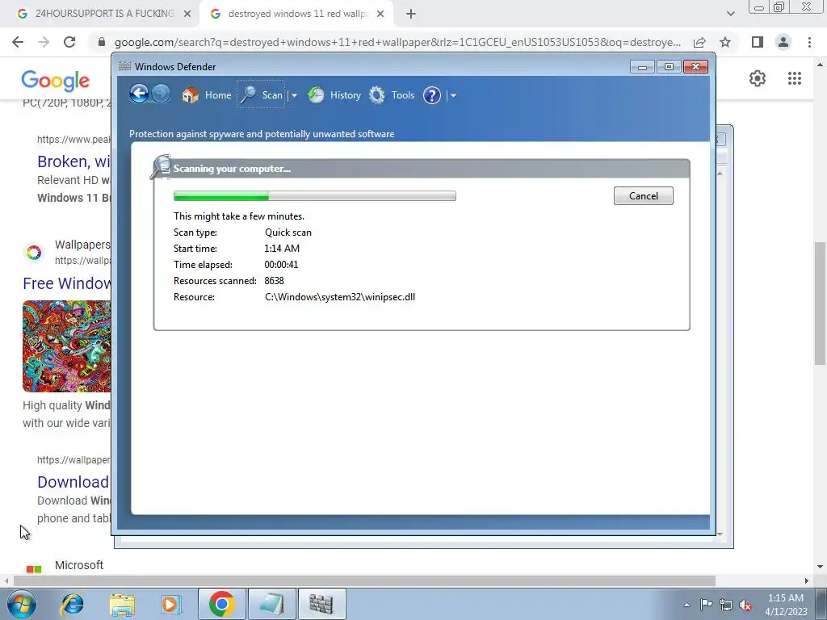Click the address bar URL
Image resolution: width=827 pixels, height=620 pixels.
coord(397,42)
